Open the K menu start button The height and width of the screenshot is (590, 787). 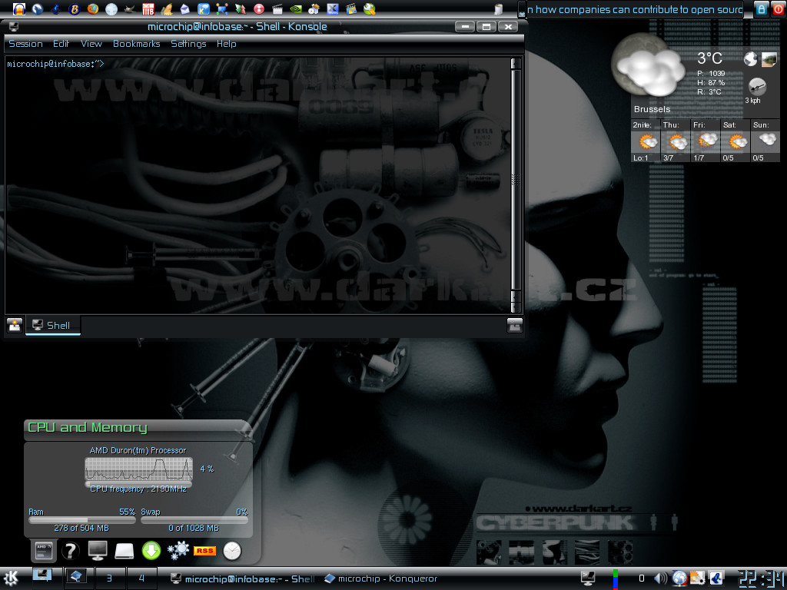(x=11, y=578)
